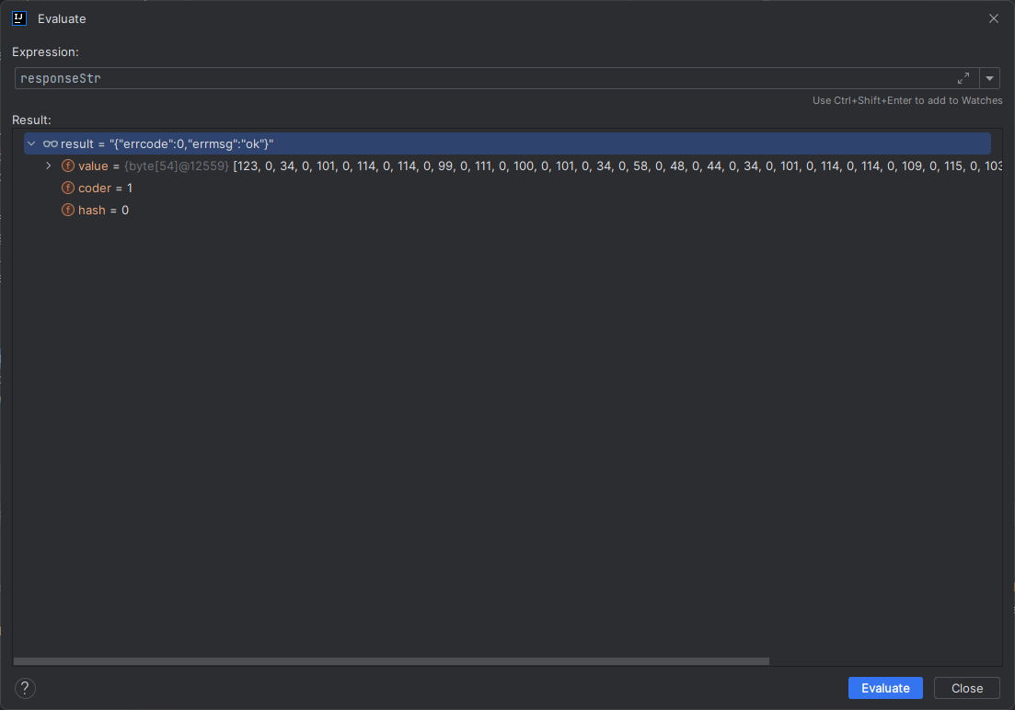Click the IntelliJ logo in title bar
This screenshot has height=710, width=1015.
(x=19, y=18)
